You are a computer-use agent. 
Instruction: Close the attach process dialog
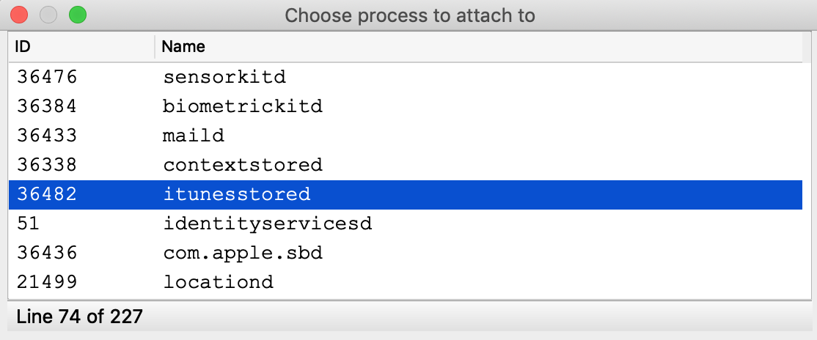click(19, 15)
